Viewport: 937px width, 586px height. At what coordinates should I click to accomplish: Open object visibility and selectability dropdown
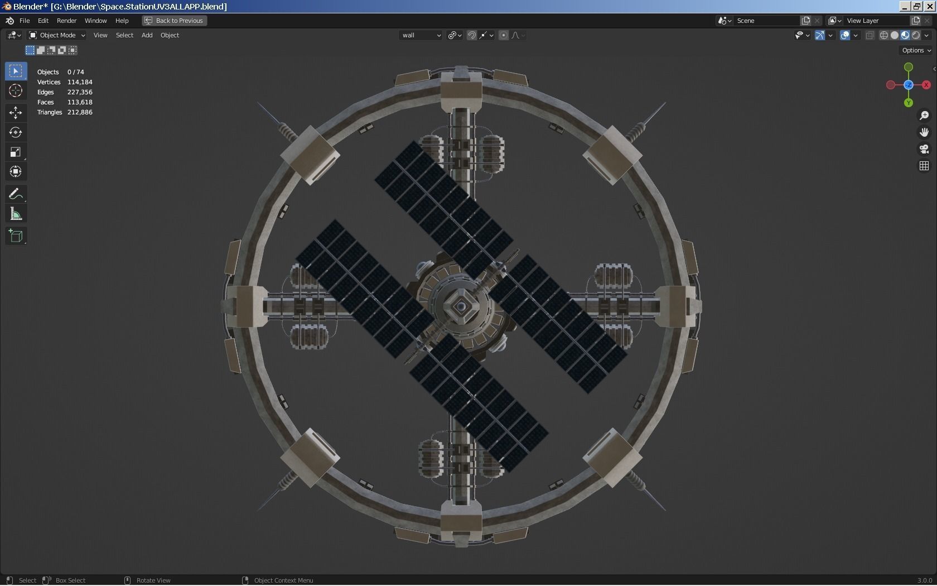(802, 35)
